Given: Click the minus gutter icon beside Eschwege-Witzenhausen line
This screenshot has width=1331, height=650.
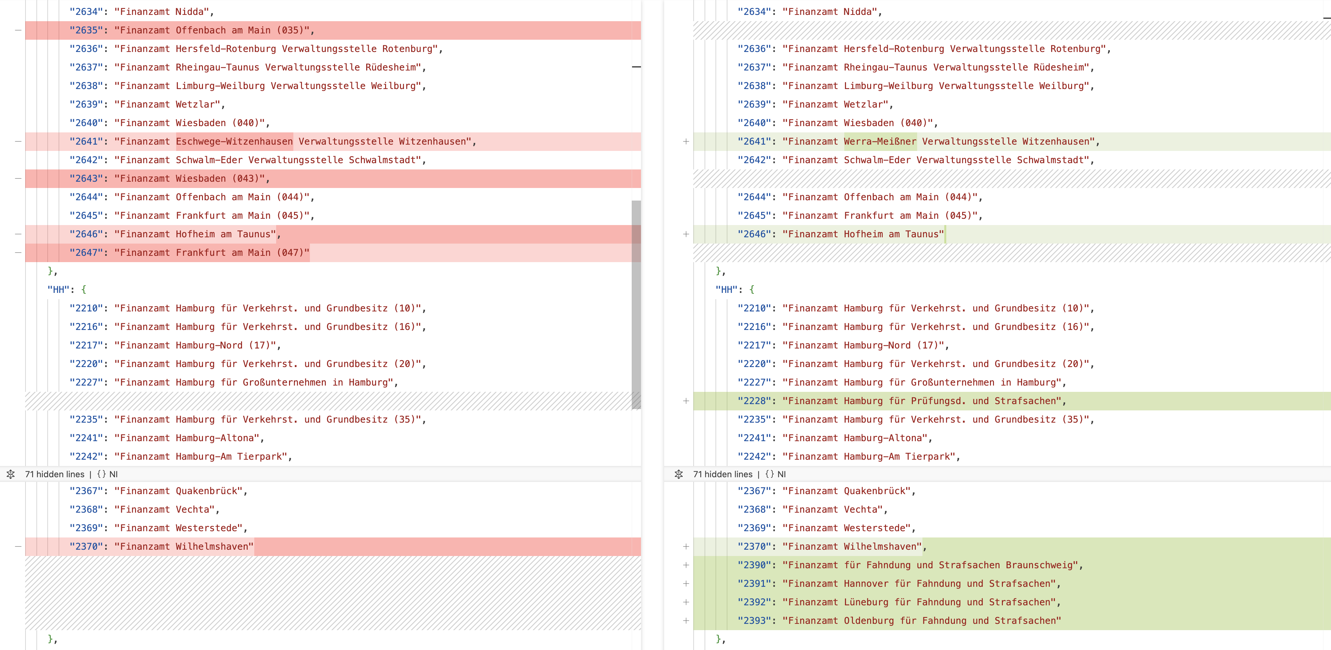Looking at the screenshot, I should [18, 141].
